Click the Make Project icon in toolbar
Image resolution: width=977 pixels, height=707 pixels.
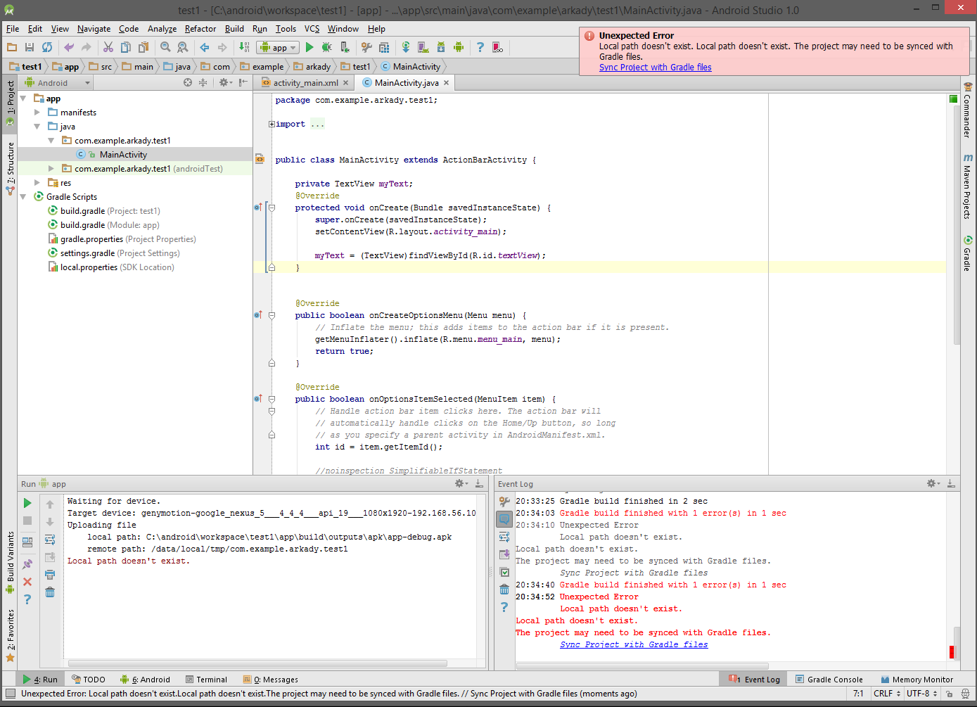244,47
